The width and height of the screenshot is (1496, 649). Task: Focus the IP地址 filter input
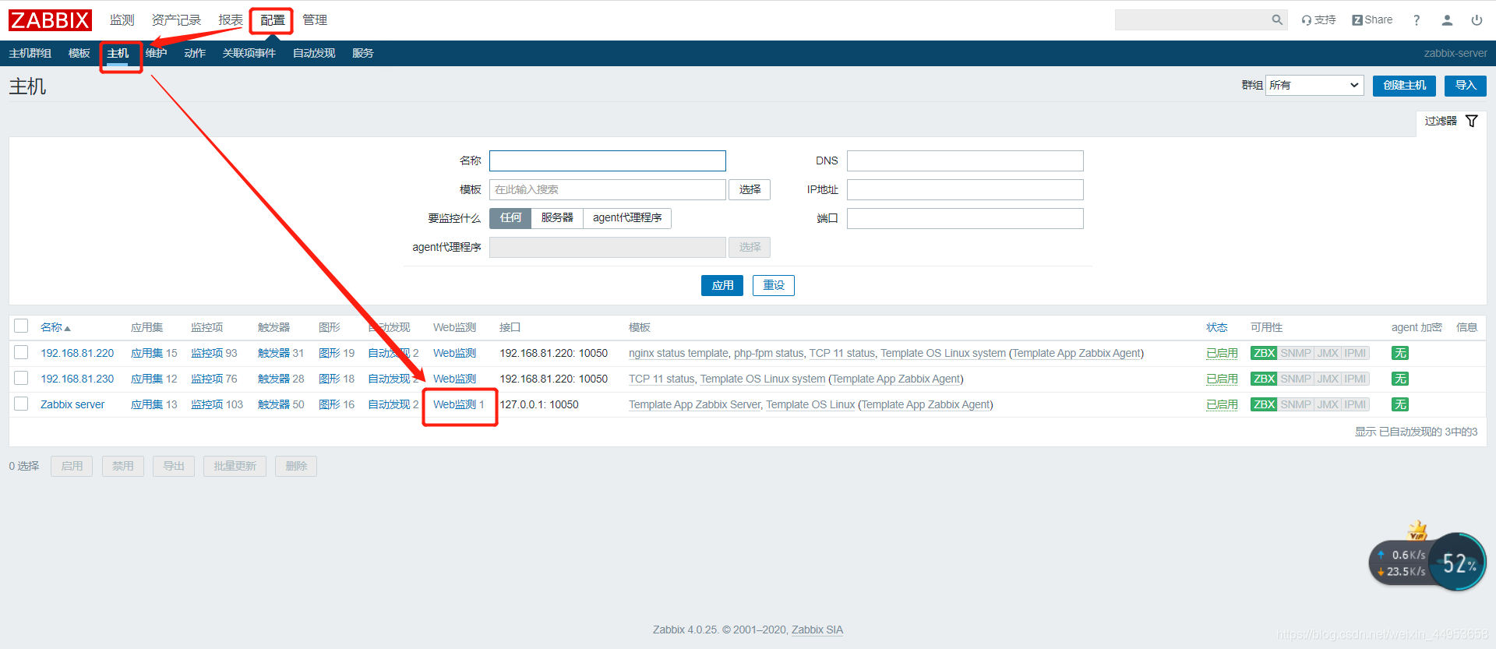pos(965,190)
